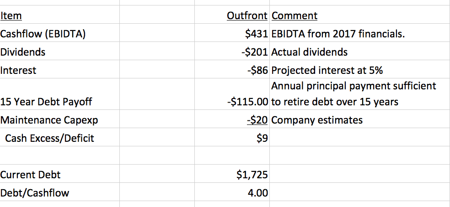Click the EBIDTA from 2017 financials comment
Image resolution: width=450 pixels, height=207 pixels.
coord(338,34)
